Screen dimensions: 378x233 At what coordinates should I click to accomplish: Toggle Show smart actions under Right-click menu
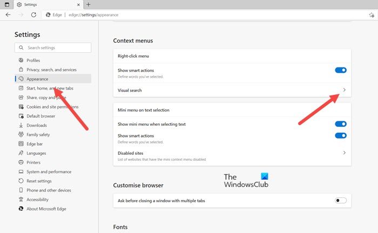[x=341, y=70]
